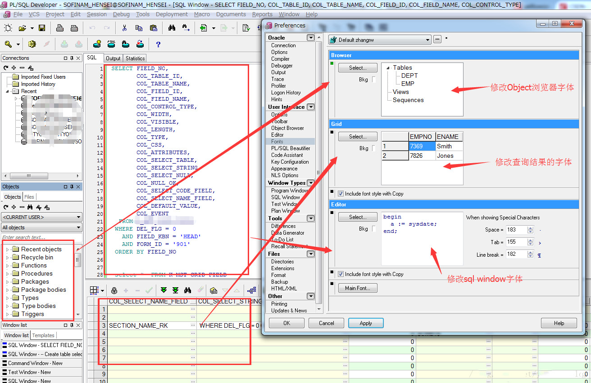Click the green back-arrow document toolbar icon
This screenshot has width=591, height=383.
pyautogui.click(x=203, y=28)
